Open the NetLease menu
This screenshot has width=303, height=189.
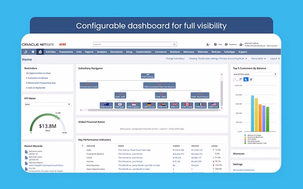point(203,52)
